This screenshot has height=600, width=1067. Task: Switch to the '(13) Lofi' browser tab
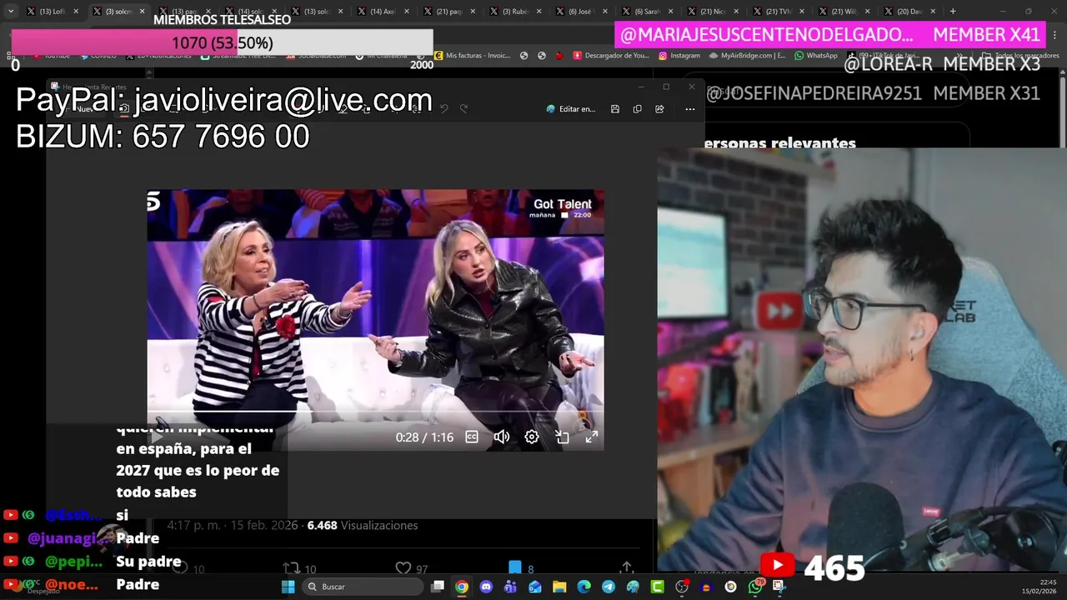(x=53, y=12)
